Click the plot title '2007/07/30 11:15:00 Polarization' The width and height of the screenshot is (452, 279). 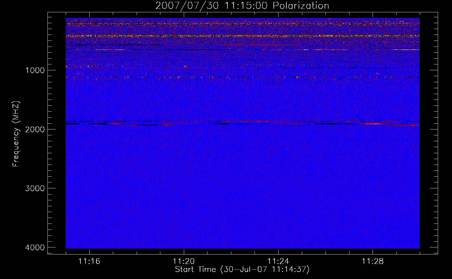[242, 6]
